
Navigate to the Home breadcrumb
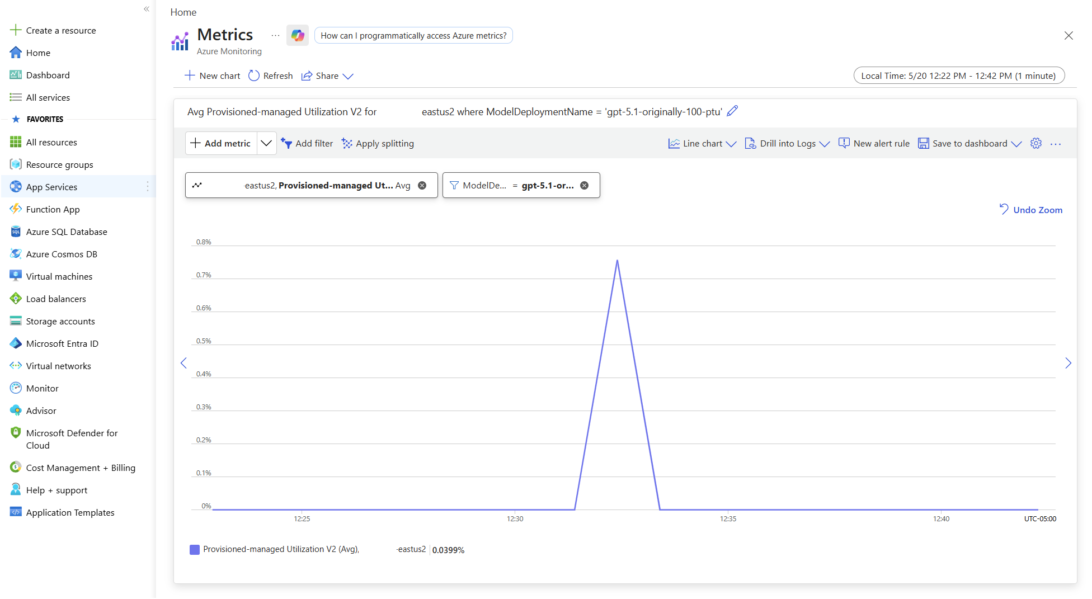click(183, 12)
